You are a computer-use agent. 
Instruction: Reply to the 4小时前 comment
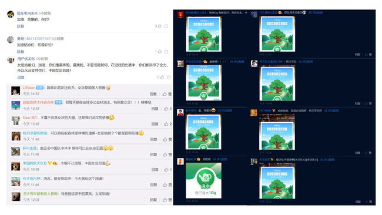[x=21, y=77]
